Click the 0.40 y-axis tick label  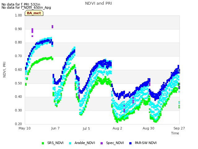pos(19,97)
